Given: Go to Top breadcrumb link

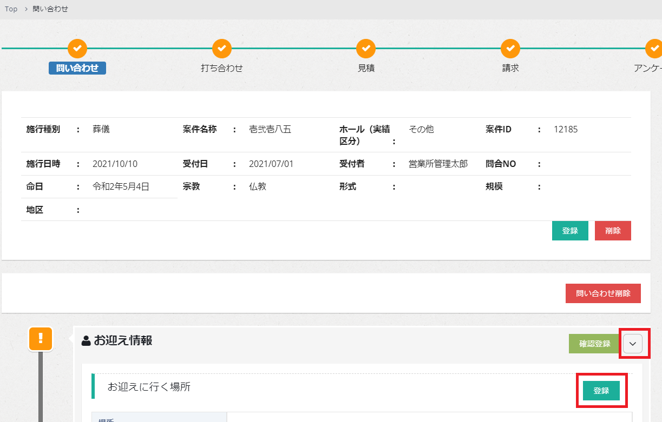Looking at the screenshot, I should click(11, 9).
